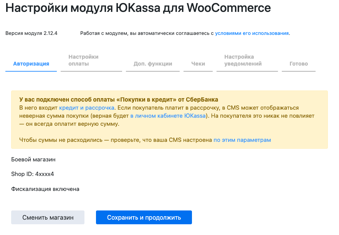Click the по этим параметрам link
Screen dimensions: 339x235
(x=242, y=140)
